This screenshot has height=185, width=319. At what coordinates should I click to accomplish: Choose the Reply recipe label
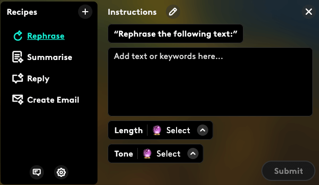pyautogui.click(x=38, y=79)
